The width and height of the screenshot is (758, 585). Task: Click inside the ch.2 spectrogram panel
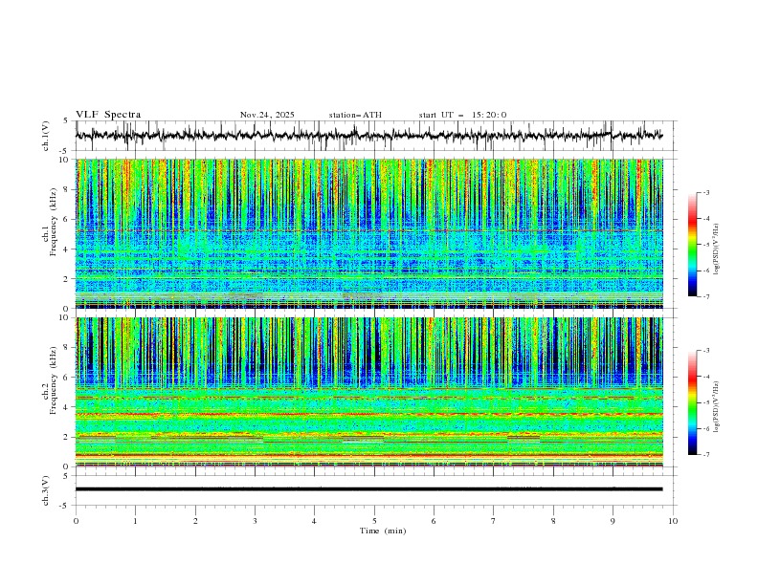(369, 392)
